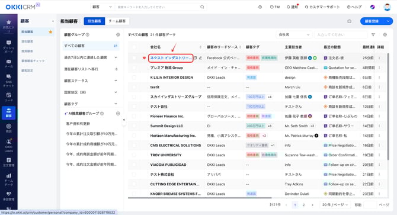Toggle the star on 担当顧客 sidebar item
Viewport: 397px width, 215px height.
[x=50, y=32]
